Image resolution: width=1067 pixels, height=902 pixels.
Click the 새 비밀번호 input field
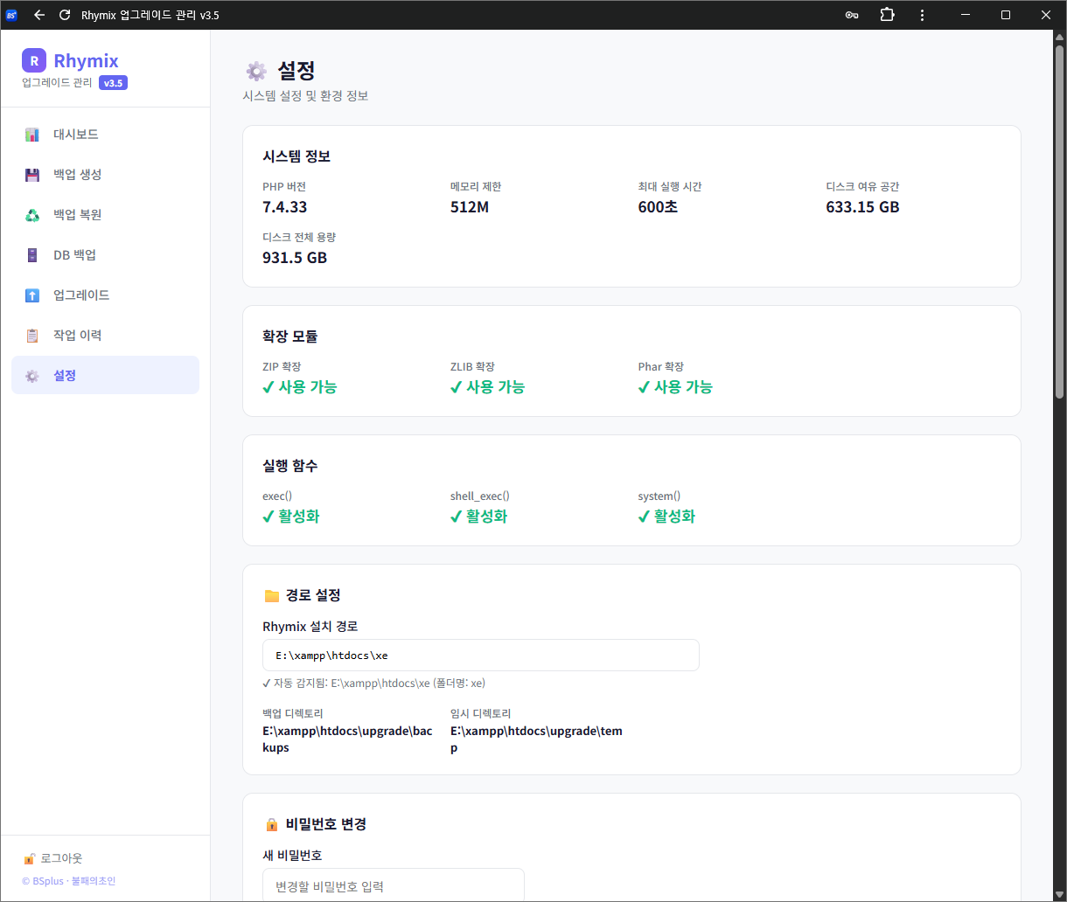394,885
